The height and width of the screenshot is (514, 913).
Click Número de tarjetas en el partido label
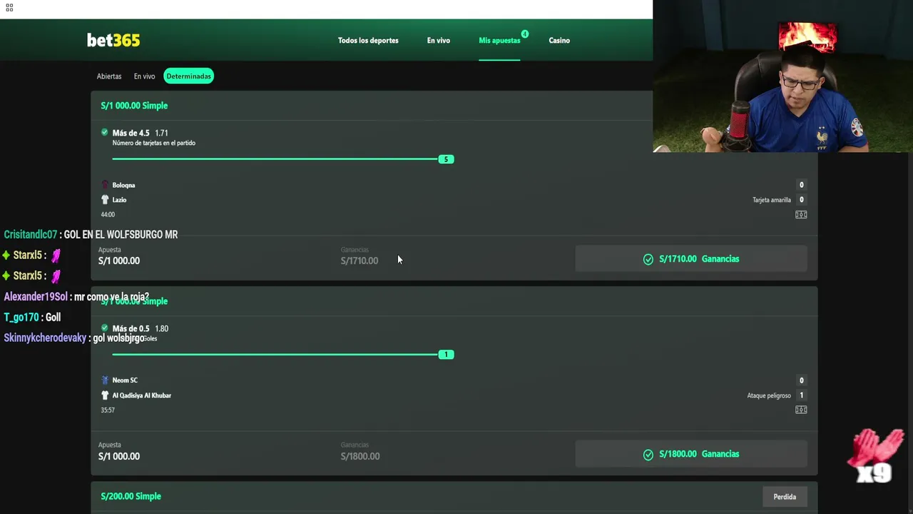153,143
